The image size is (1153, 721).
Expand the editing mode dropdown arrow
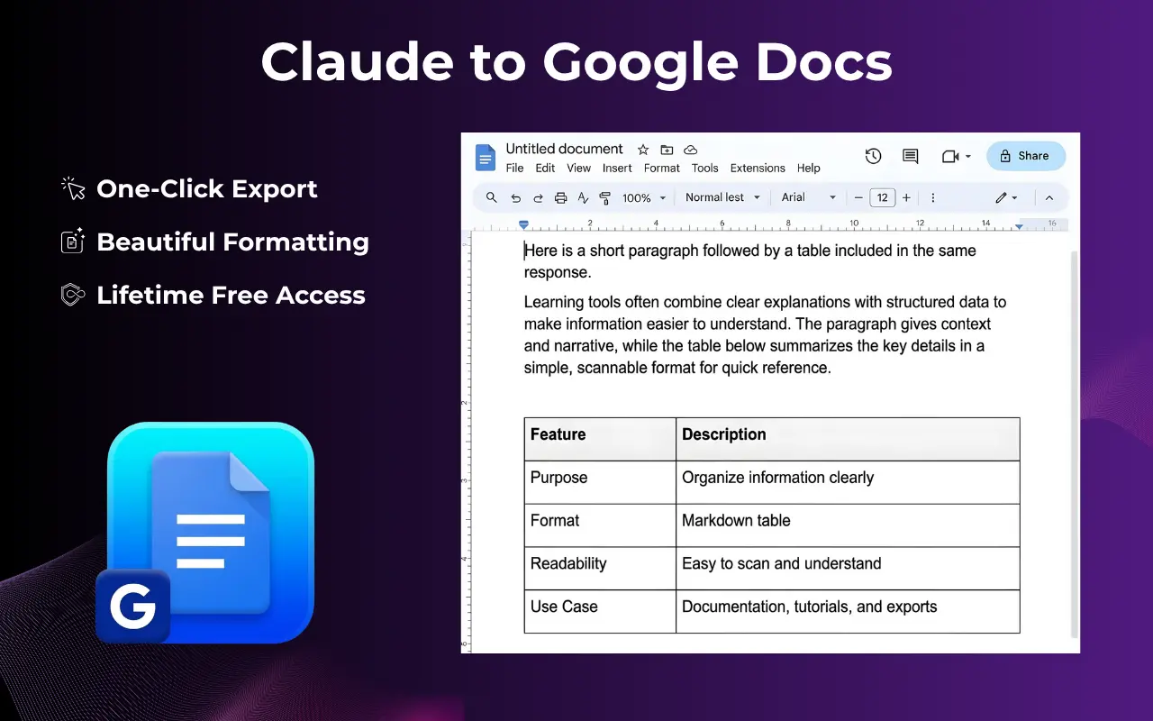coord(1014,198)
